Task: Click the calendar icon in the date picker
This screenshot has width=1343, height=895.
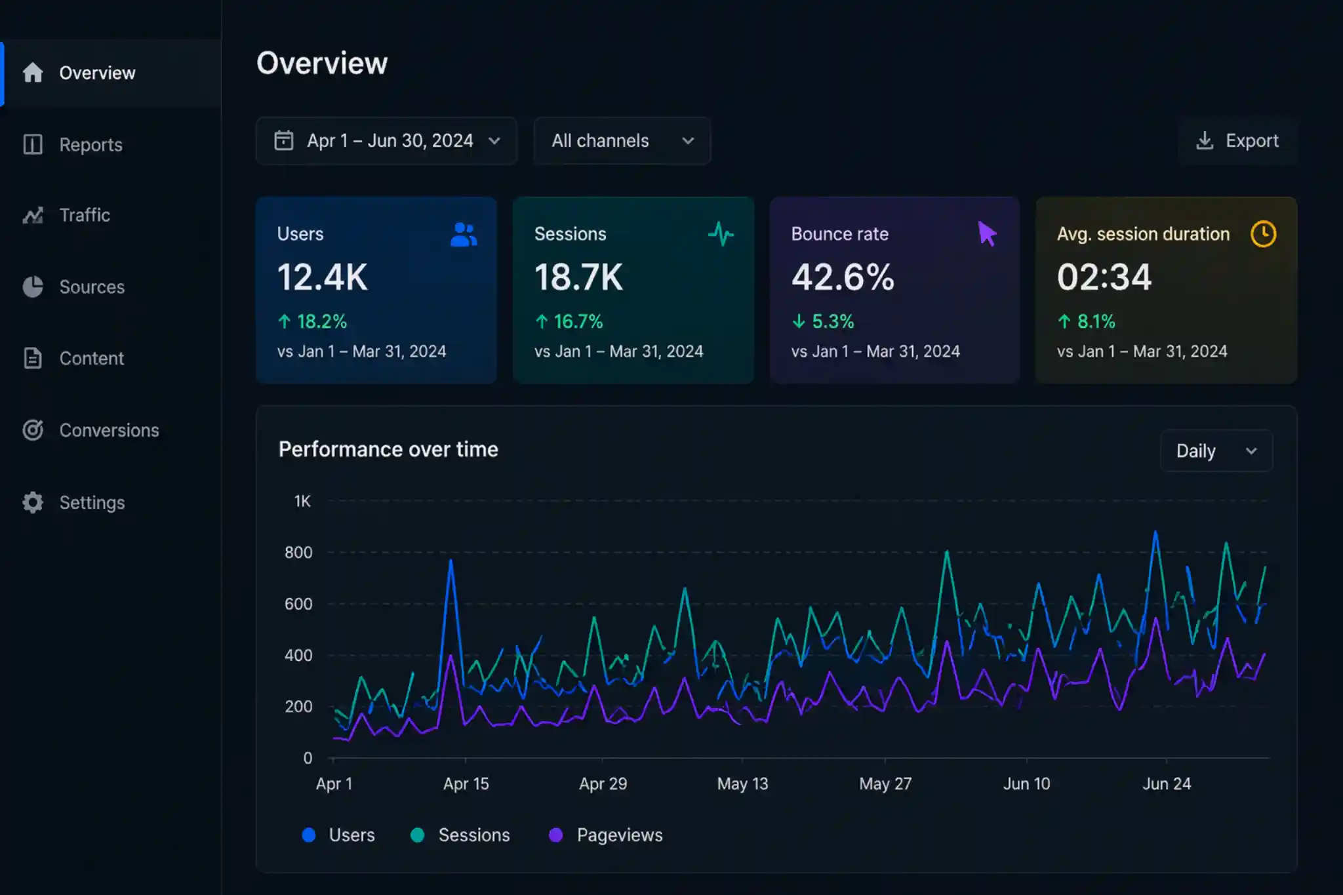Action: pos(284,140)
